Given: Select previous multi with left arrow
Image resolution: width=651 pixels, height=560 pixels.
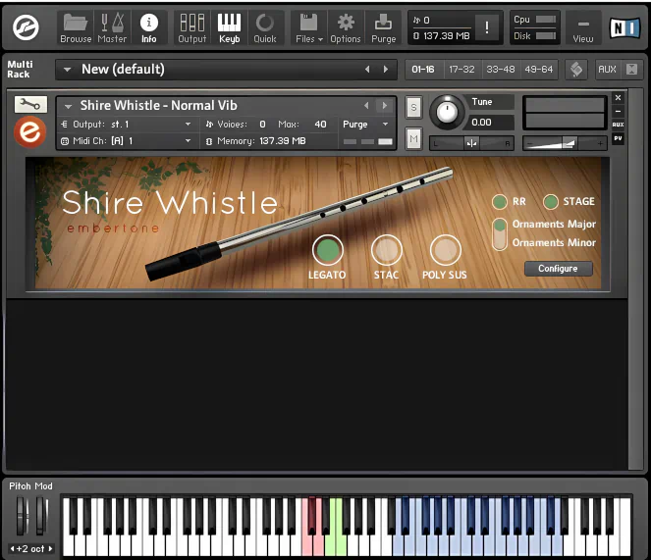Looking at the screenshot, I should tap(367, 70).
